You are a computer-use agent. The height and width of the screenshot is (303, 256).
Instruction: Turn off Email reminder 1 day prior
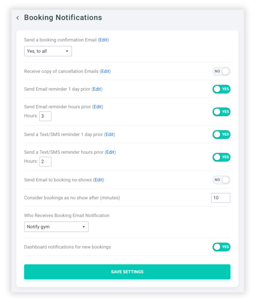[221, 89]
